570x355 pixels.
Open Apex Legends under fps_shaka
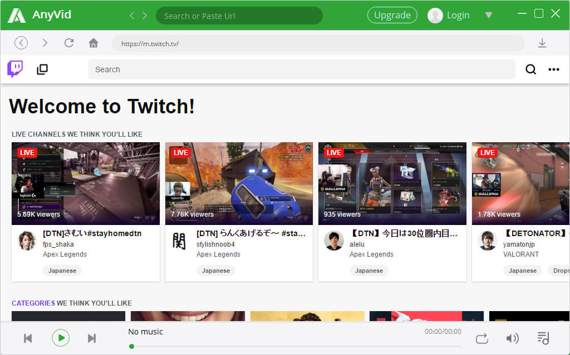click(x=65, y=254)
